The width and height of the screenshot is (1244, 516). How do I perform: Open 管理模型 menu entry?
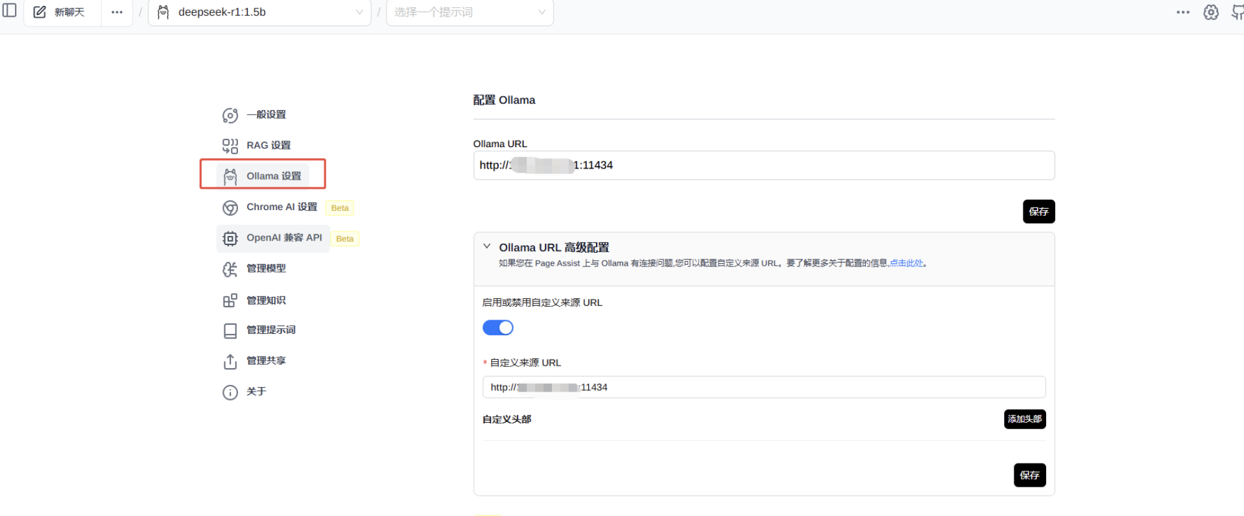(x=266, y=268)
